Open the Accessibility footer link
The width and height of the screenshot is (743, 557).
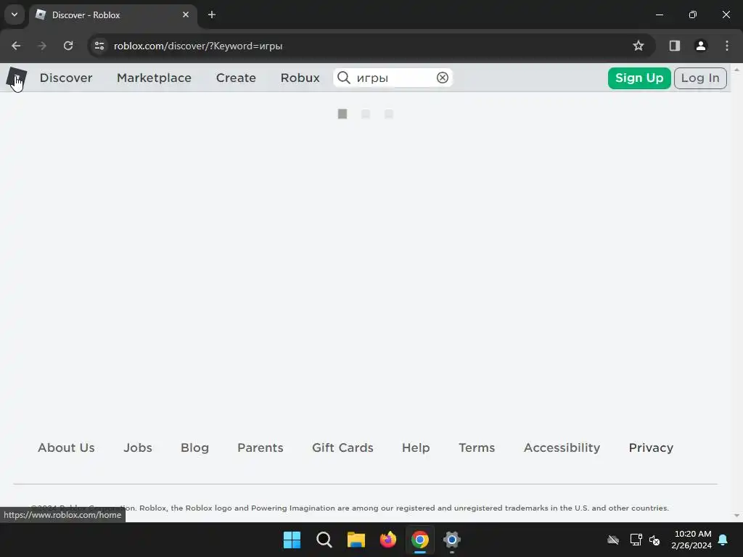pos(562,447)
